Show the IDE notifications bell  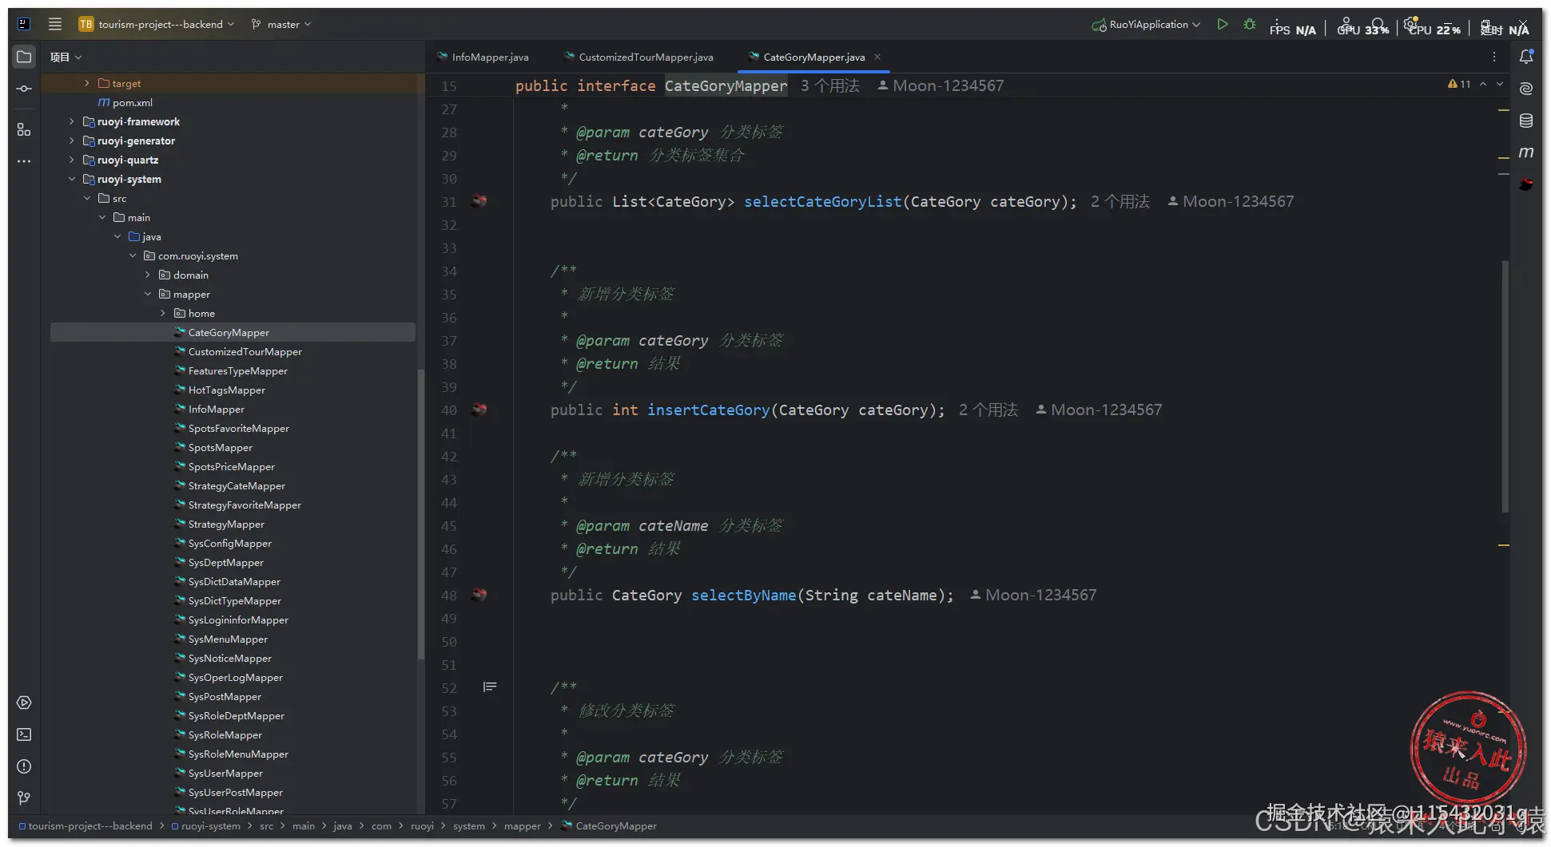[1525, 57]
